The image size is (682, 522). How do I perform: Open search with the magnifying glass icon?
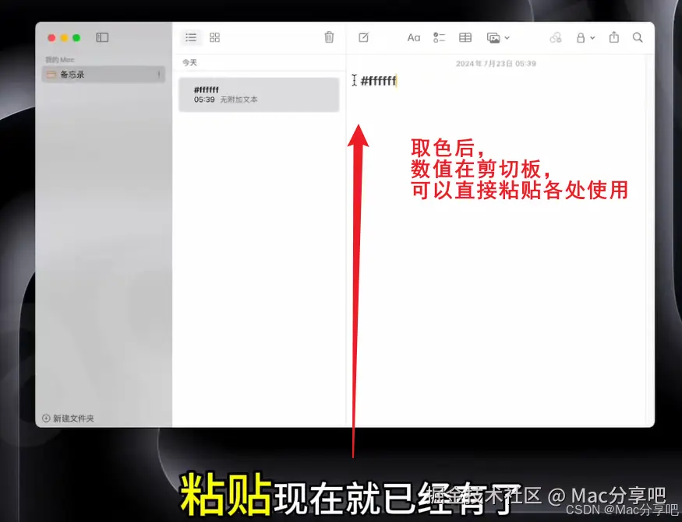pos(638,37)
